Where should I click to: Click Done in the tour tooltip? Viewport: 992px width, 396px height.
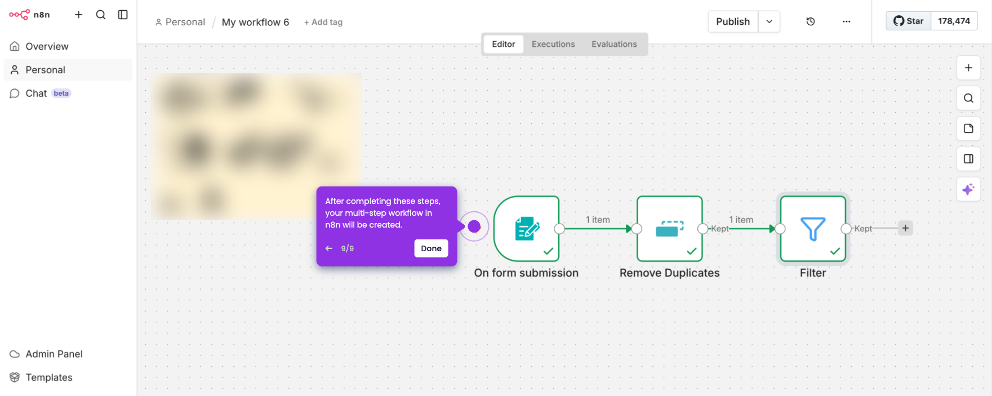(x=431, y=248)
